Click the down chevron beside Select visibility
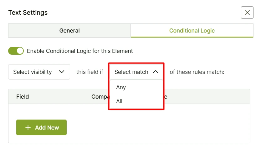 62,72
